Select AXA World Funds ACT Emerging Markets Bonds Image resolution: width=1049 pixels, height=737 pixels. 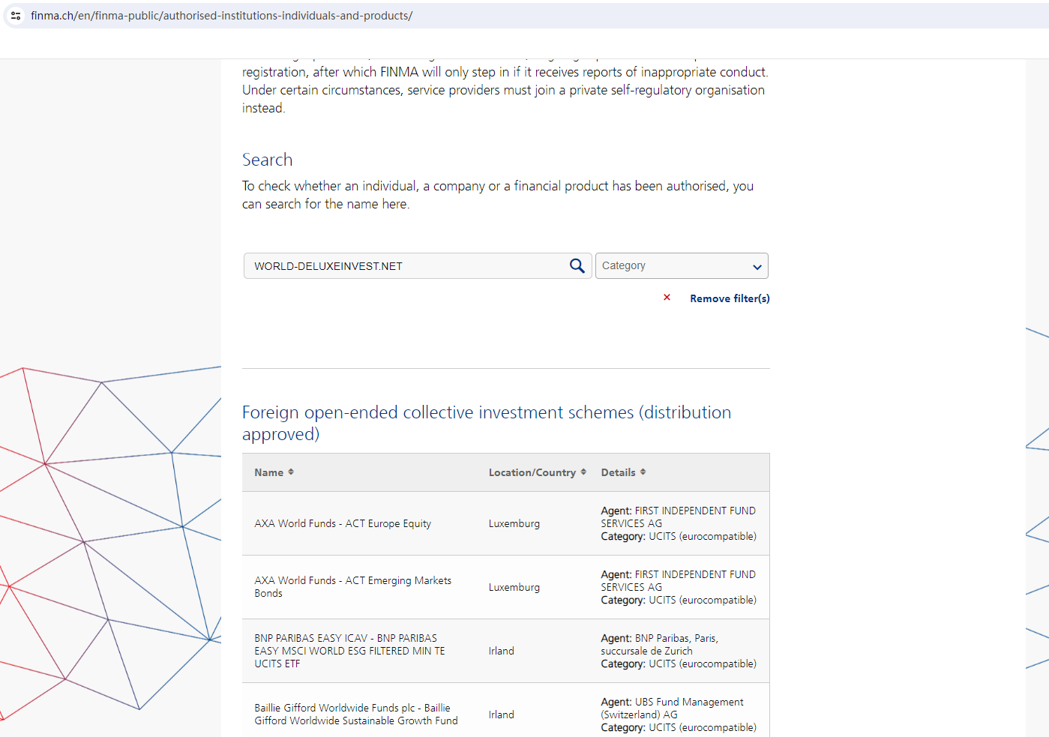(352, 586)
